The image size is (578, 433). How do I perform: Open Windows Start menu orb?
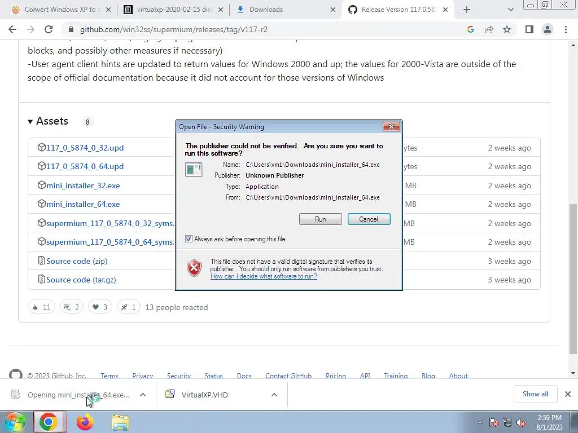click(15, 422)
